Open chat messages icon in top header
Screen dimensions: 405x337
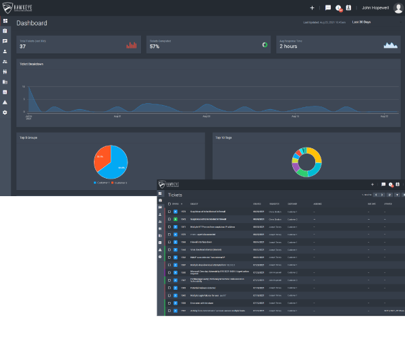pyautogui.click(x=328, y=7)
